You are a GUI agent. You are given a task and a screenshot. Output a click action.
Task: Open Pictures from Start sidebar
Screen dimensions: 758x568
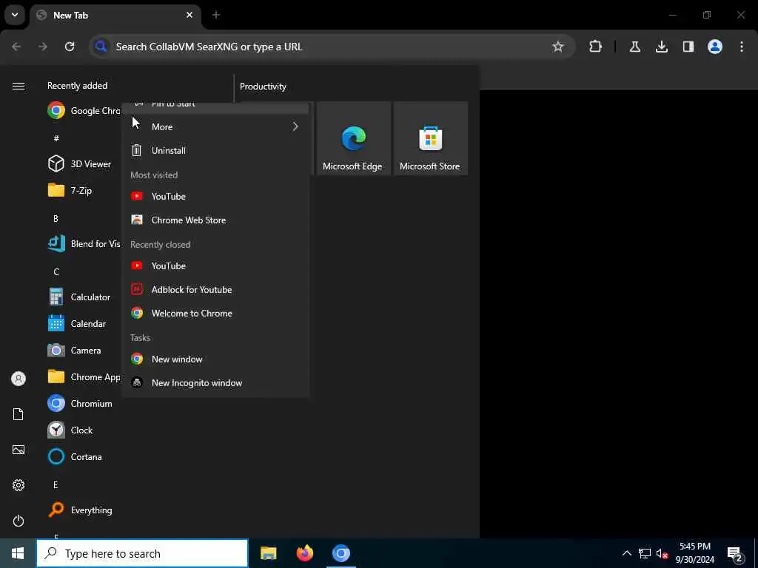(x=19, y=450)
